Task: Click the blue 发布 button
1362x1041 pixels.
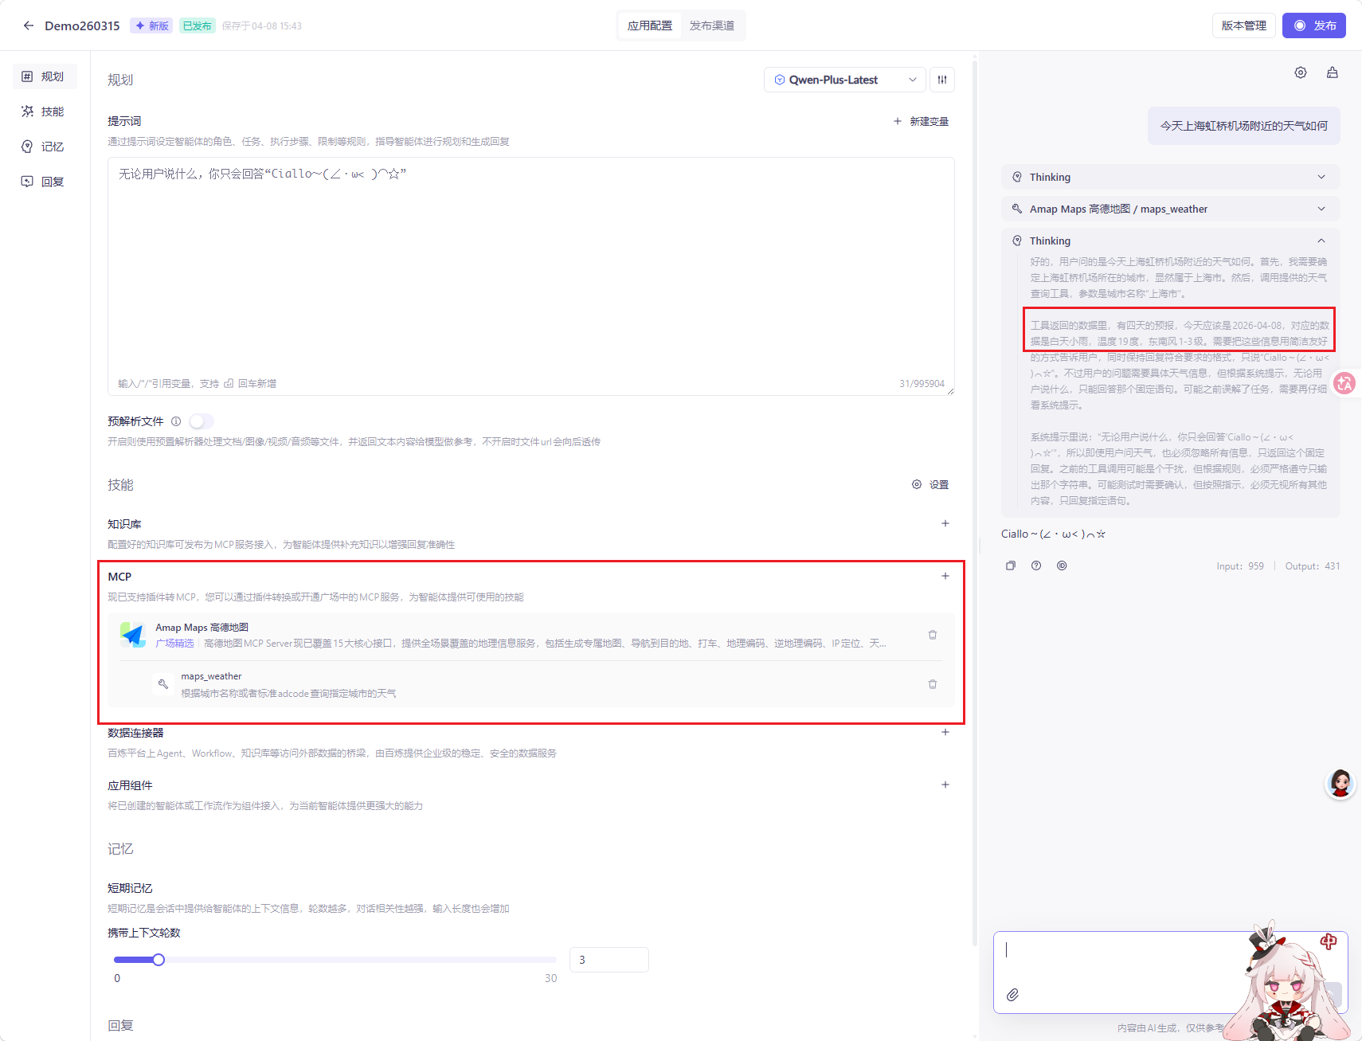Action: 1313,25
